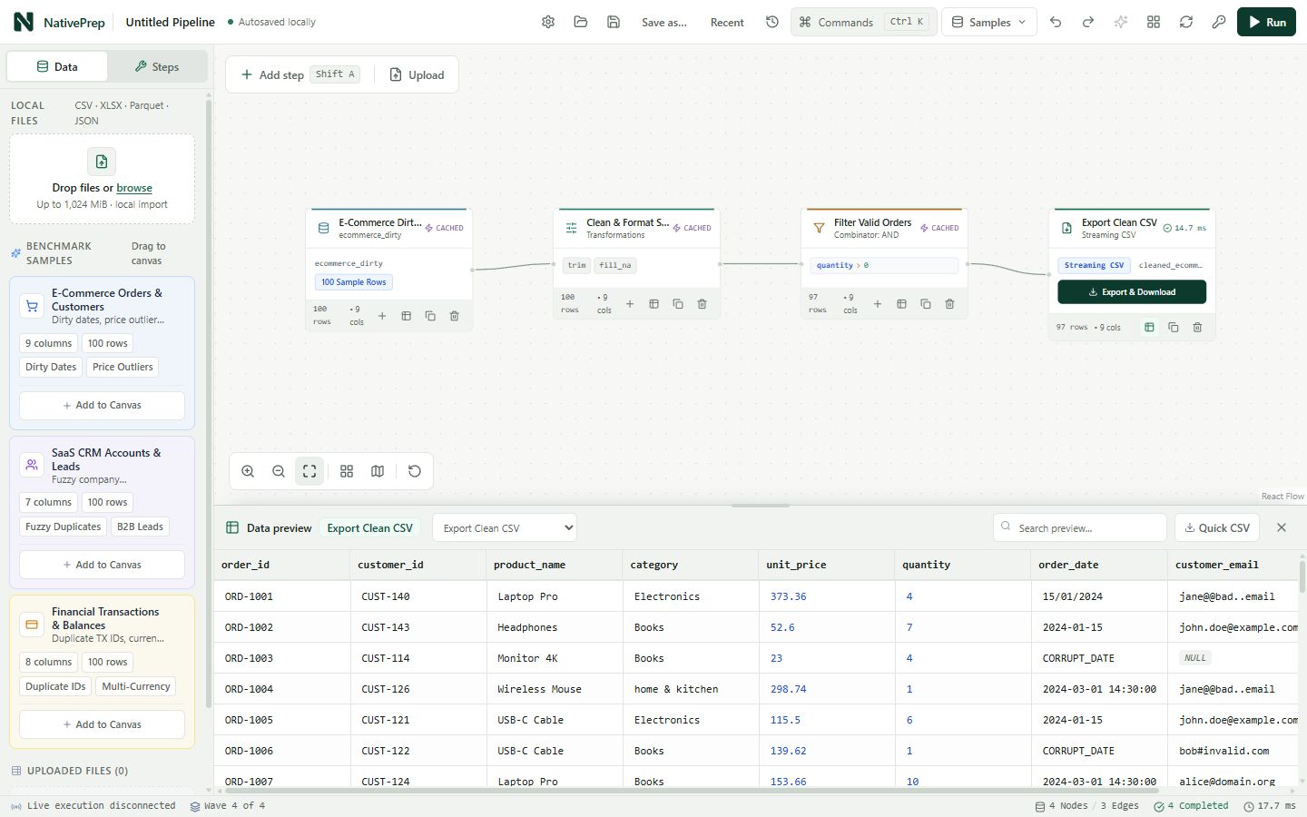Reset canvas view rotate icon
The width and height of the screenshot is (1307, 817).
click(415, 471)
